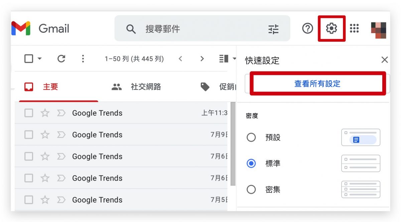401x222 pixels.
Task: Close the quick settings panel
Action: pyautogui.click(x=385, y=60)
